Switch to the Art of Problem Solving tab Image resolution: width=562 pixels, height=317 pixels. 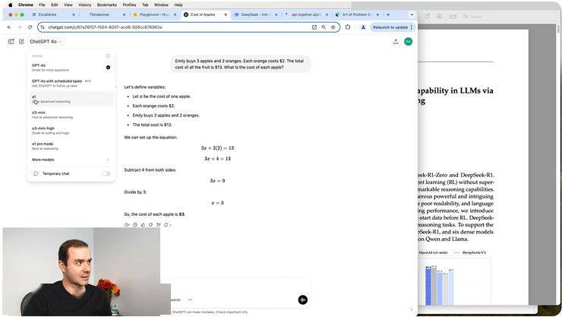356,14
